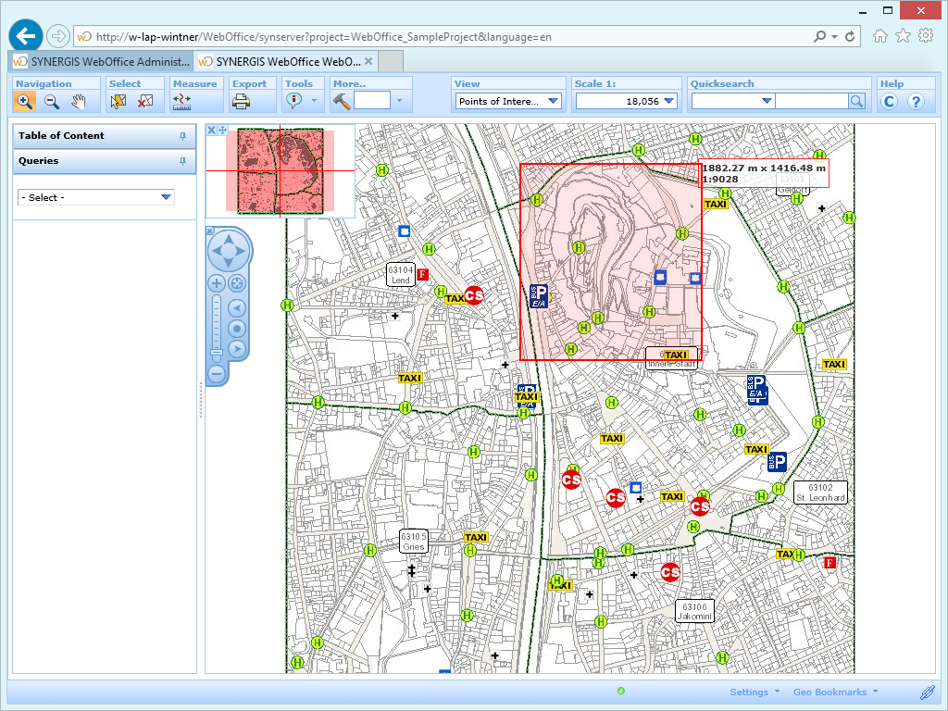
Task: Select the Zoom Out tool
Action: click(51, 102)
